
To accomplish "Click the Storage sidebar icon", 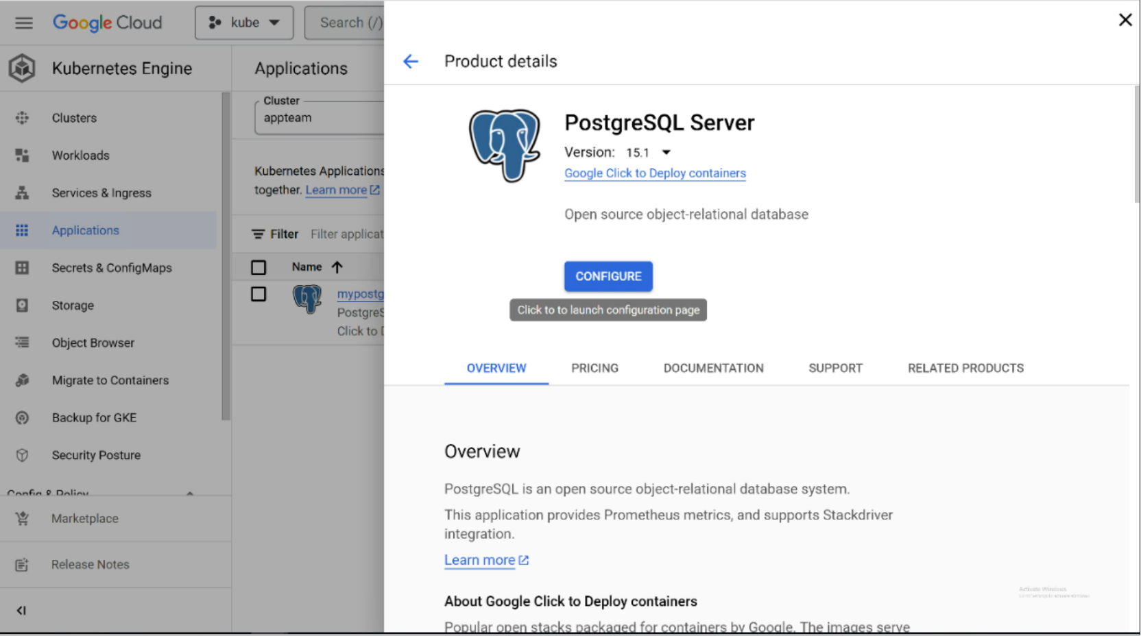I will tap(22, 306).
